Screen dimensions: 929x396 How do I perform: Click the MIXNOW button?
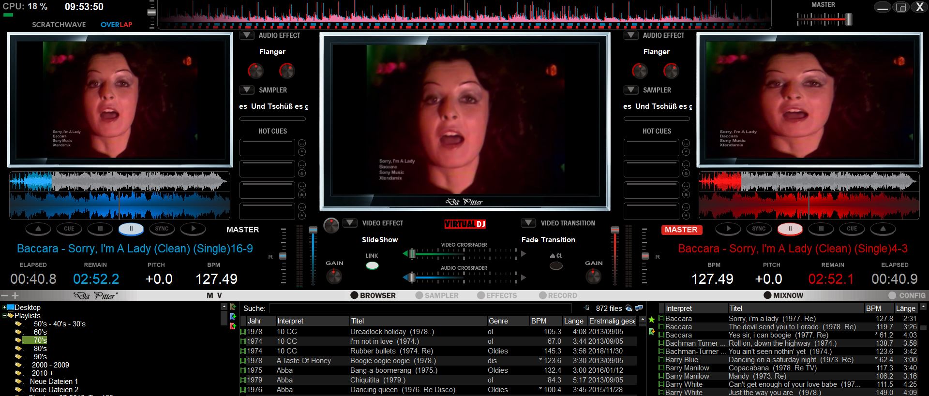(x=783, y=295)
